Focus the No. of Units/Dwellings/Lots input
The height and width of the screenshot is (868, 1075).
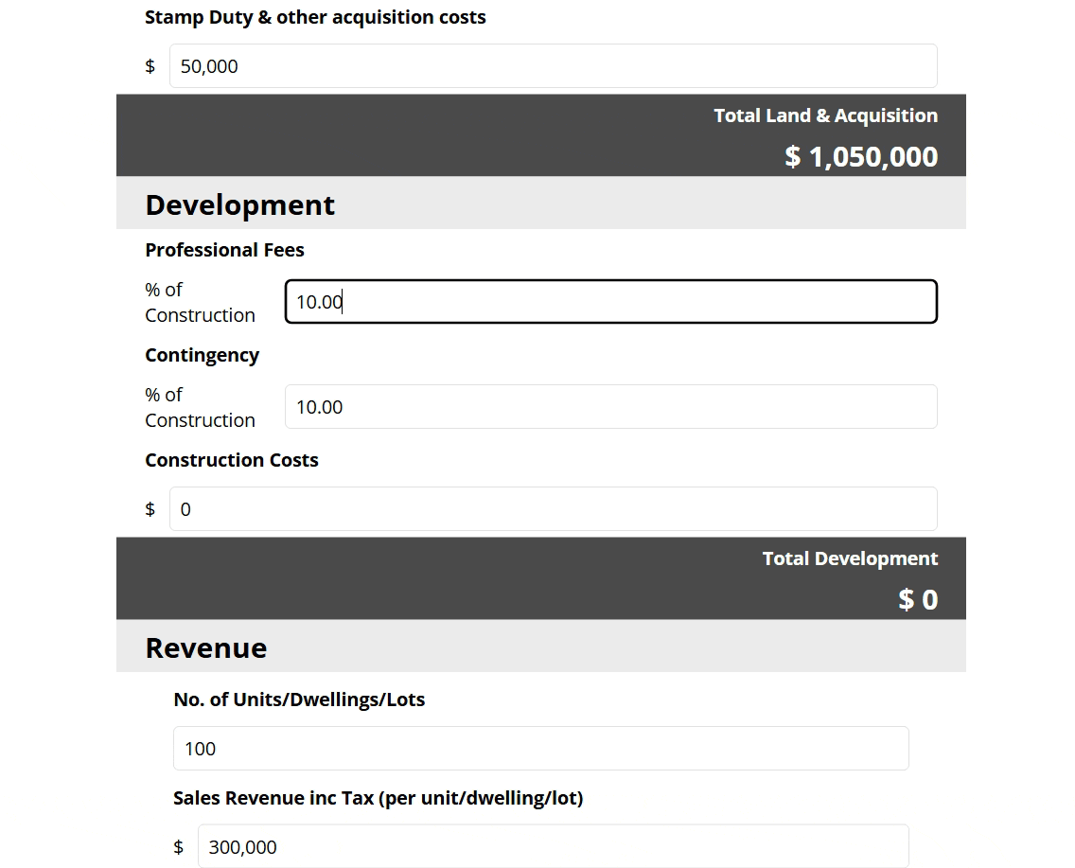point(540,749)
